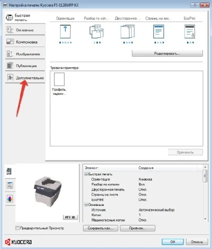Click the Ориентация column label at top
212x249 pixels.
coord(65,18)
